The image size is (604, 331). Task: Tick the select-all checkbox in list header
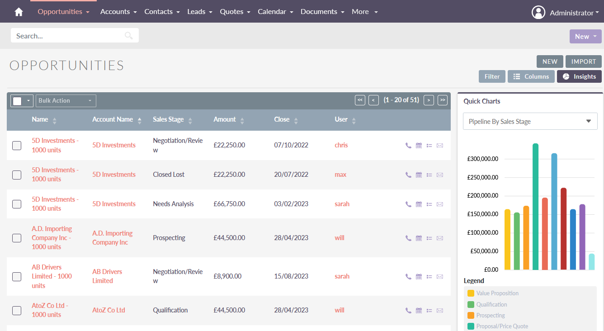click(x=17, y=101)
